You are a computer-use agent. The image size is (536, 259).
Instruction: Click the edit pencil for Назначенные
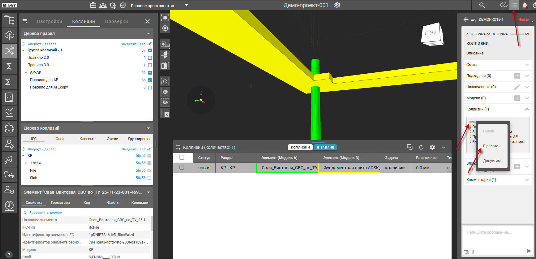click(x=517, y=87)
